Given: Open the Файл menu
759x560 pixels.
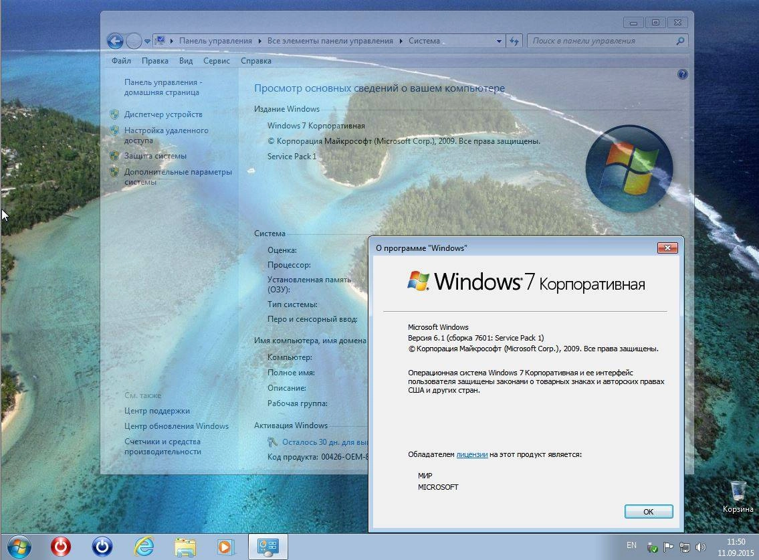Looking at the screenshot, I should point(121,61).
